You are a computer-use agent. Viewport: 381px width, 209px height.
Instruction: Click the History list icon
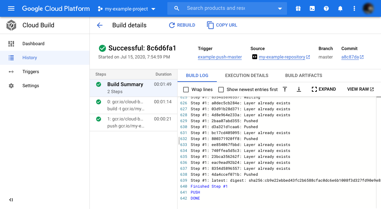[11, 58]
